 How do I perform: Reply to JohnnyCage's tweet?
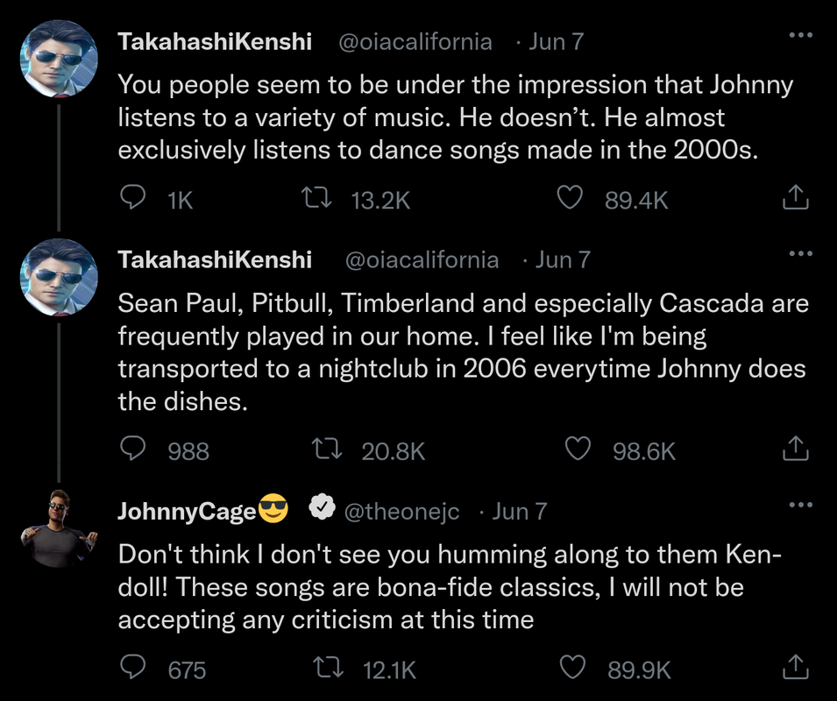pos(132,669)
